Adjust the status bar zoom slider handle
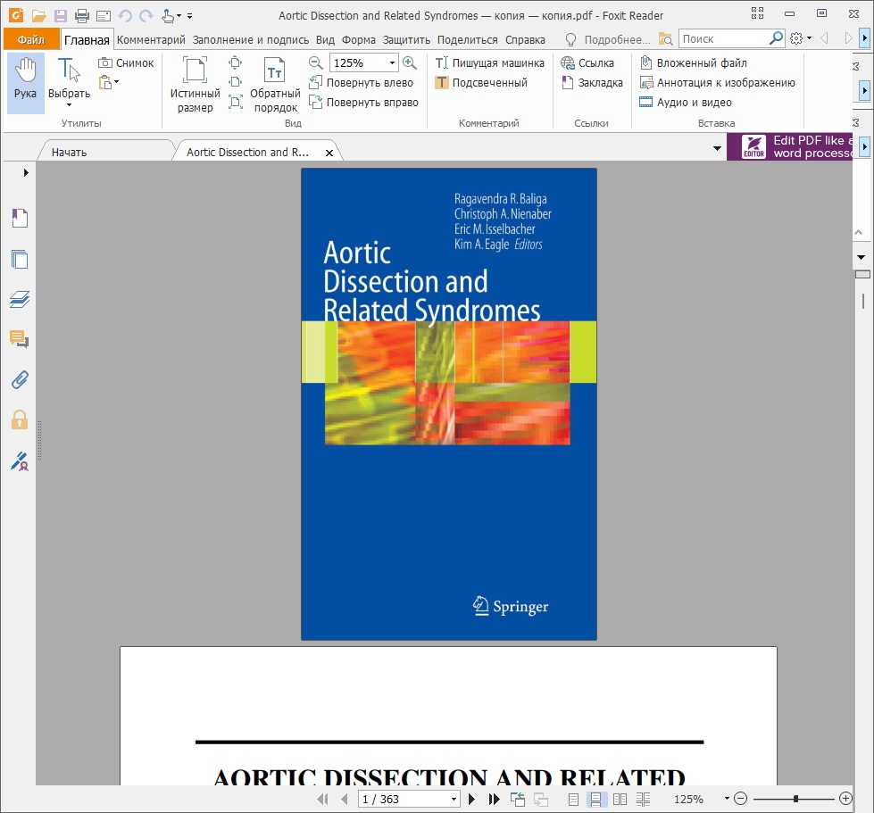The width and height of the screenshot is (874, 813). (795, 799)
